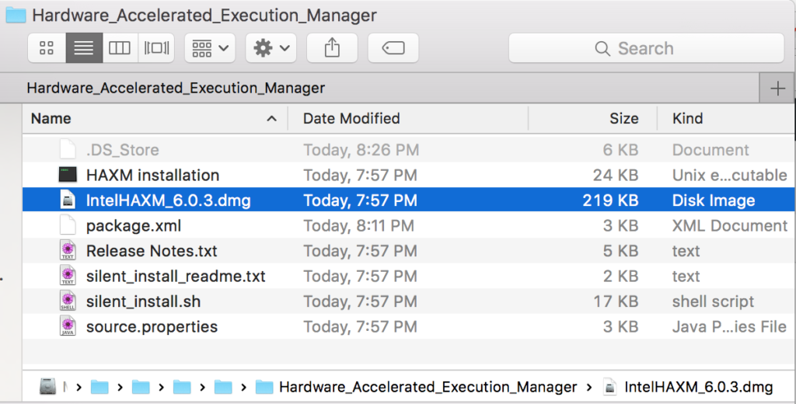Click the third folder in path bar
The width and height of the screenshot is (796, 404).
tap(182, 387)
